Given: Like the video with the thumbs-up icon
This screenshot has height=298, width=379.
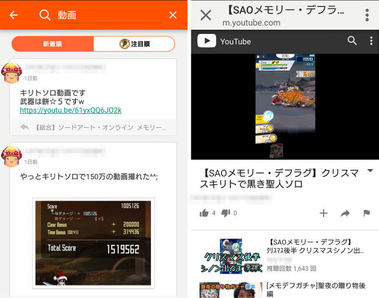Looking at the screenshot, I should click(204, 213).
